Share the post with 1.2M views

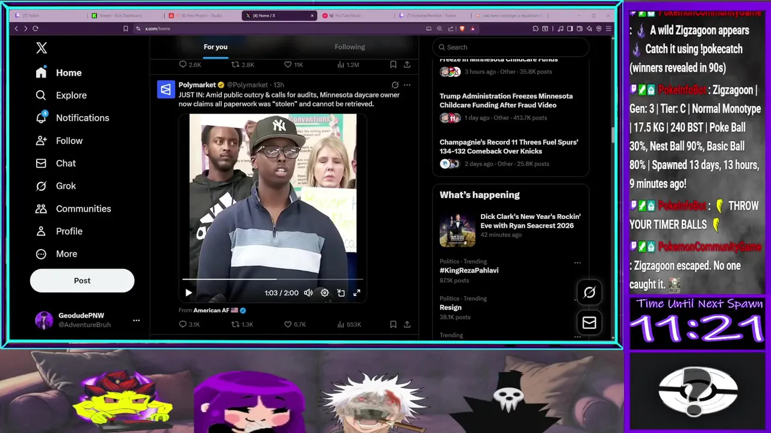(x=407, y=64)
